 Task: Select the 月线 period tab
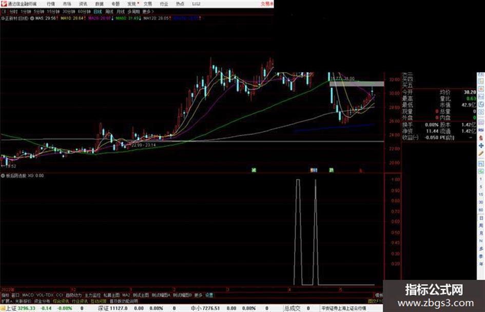120,11
